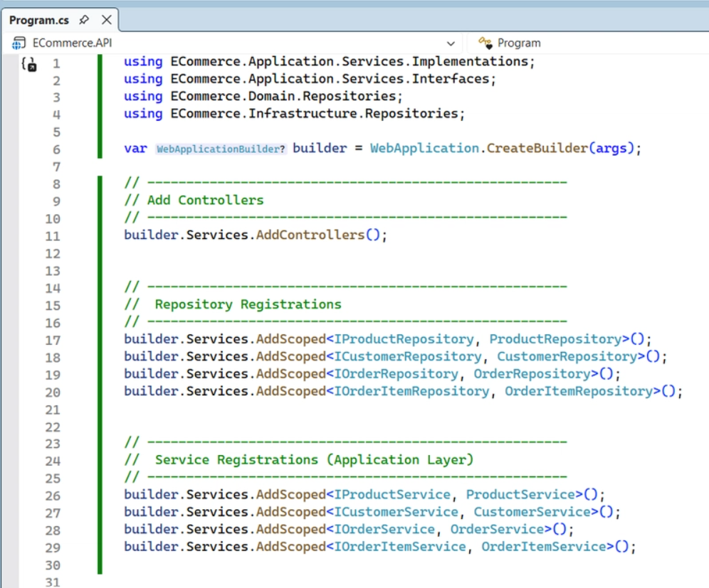Viewport: 709px width, 588px height.
Task: Select the Program.cs document tab
Action: pos(39,20)
